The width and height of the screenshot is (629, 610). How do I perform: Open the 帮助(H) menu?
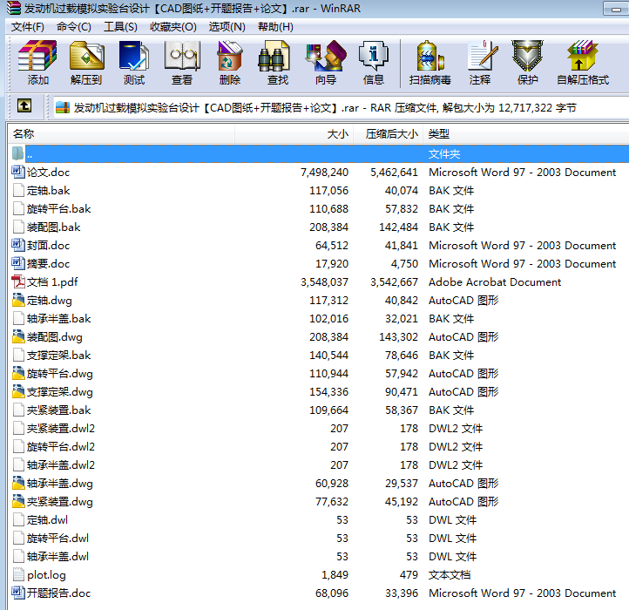click(x=275, y=27)
